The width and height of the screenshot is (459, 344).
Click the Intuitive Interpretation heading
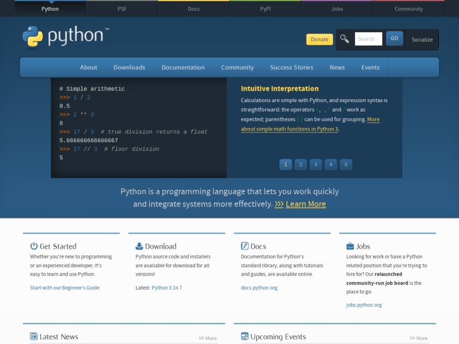pos(280,89)
